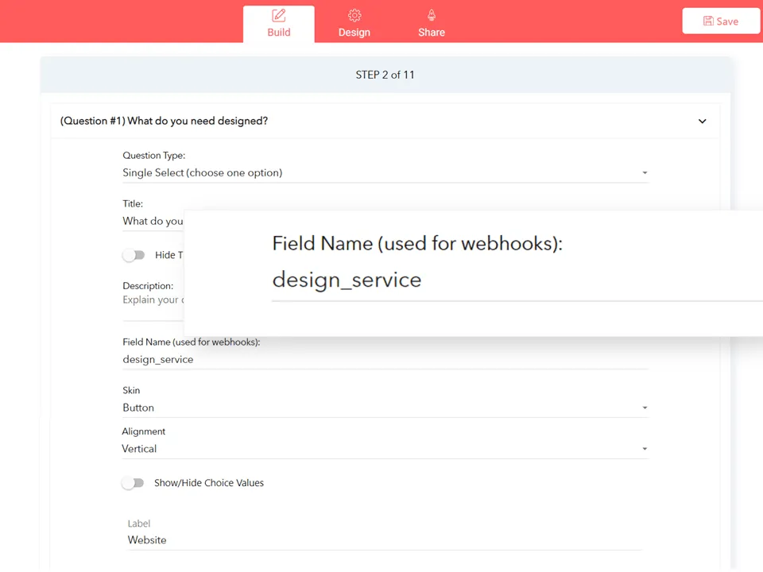Edit the Label field containing Website

385,540
